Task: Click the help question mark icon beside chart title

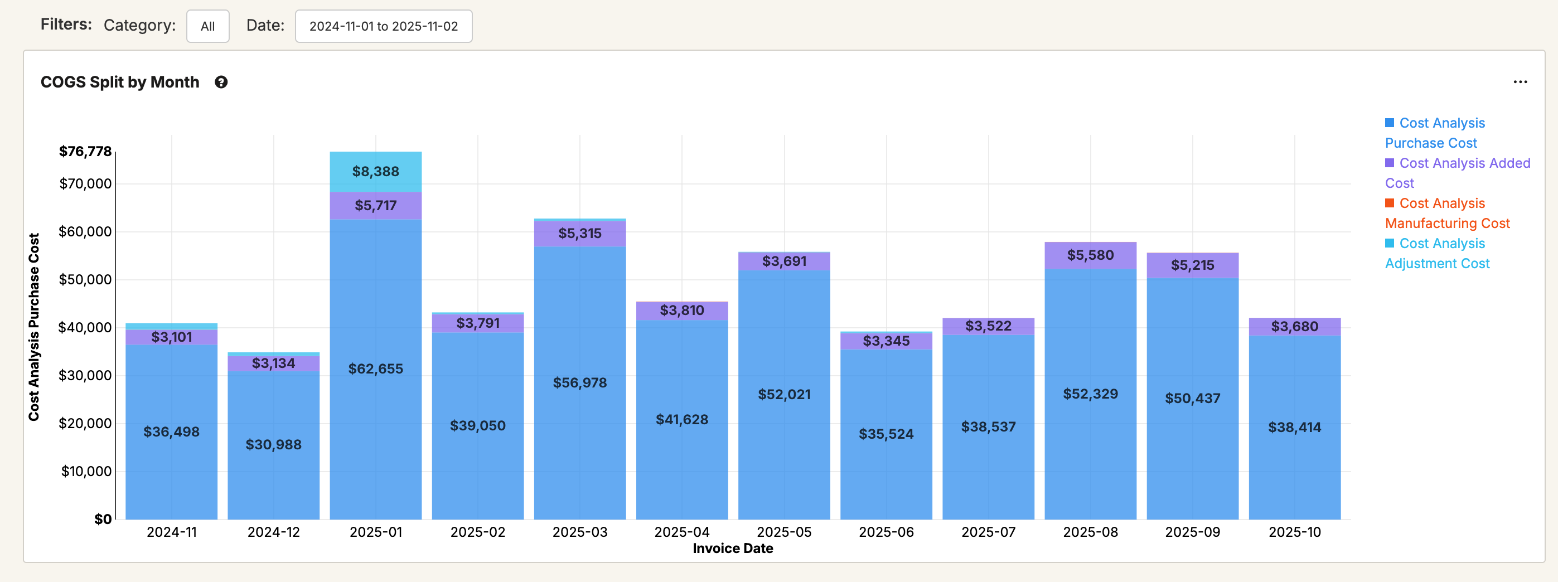Action: (x=221, y=82)
